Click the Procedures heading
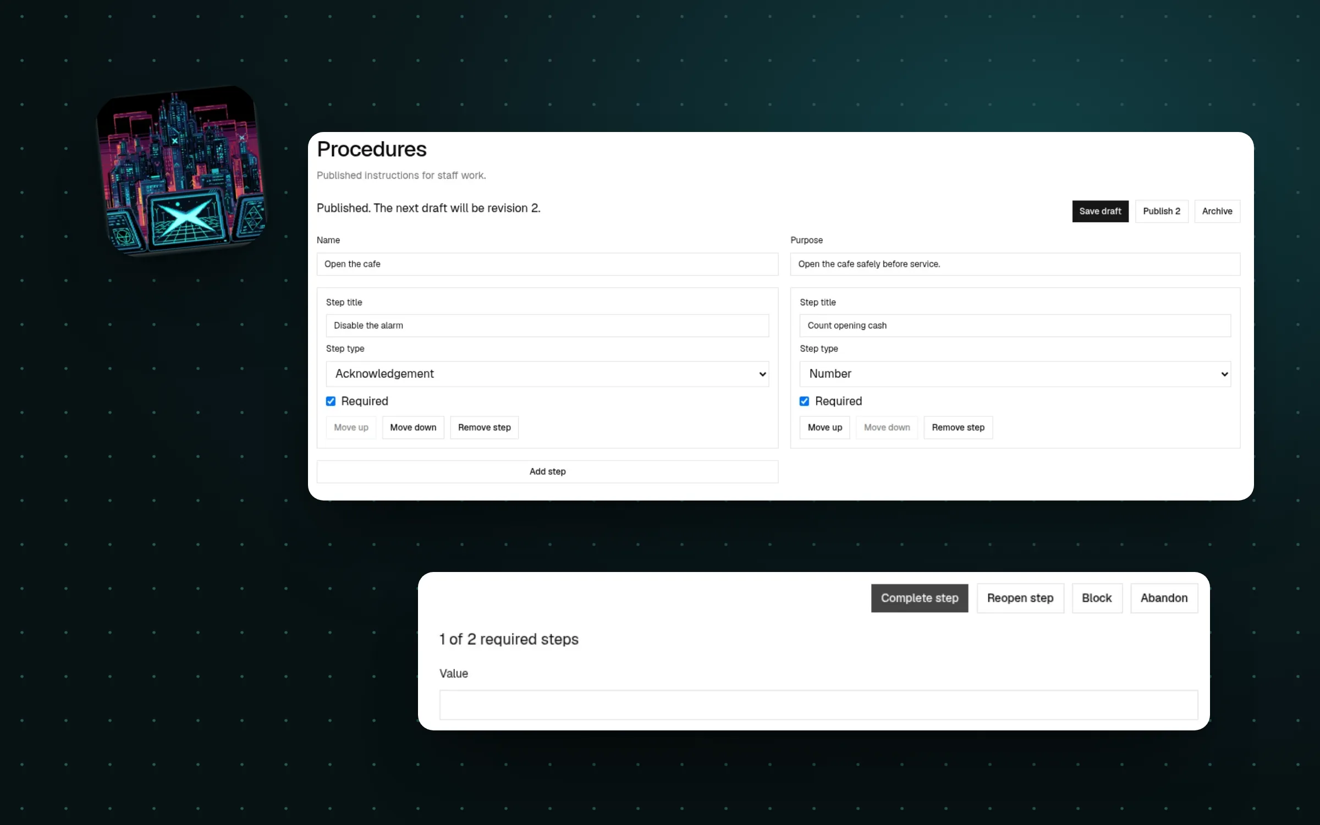1320x825 pixels. coord(372,149)
